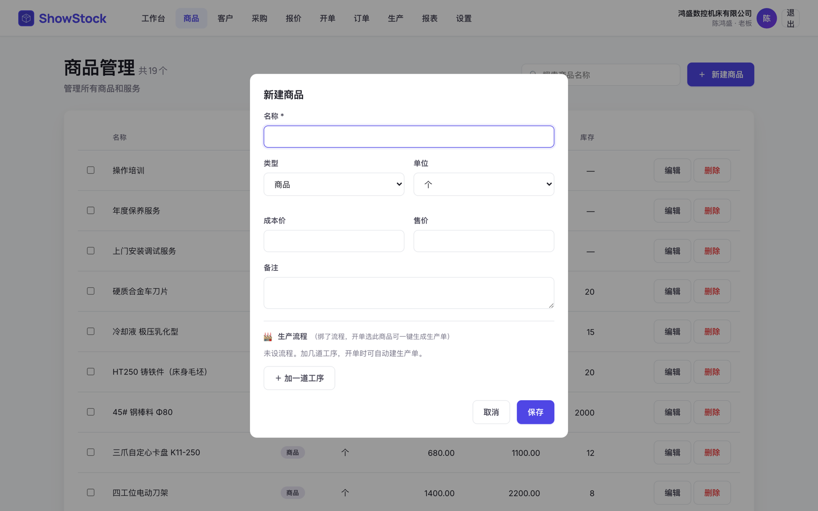The width and height of the screenshot is (818, 511).
Task: Open 设置 in the top navigation
Action: pos(464,18)
